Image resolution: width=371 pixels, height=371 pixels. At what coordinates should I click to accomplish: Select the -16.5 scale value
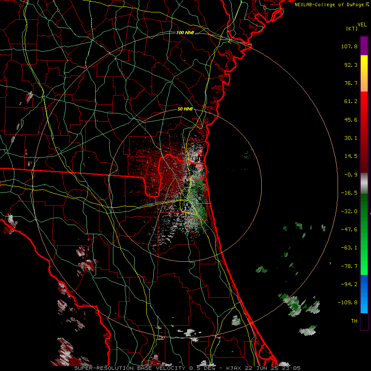pyautogui.click(x=349, y=193)
